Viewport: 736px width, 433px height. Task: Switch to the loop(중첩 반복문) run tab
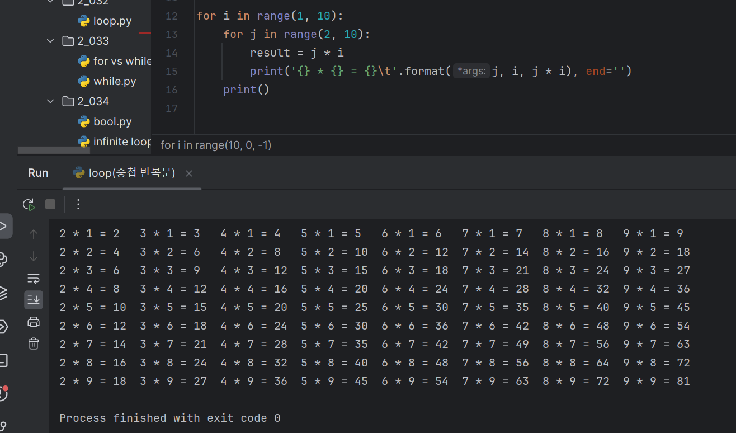pyautogui.click(x=132, y=173)
